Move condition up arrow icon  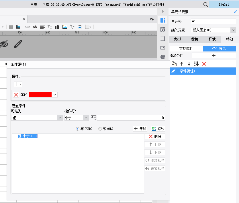pyautogui.click(x=182, y=64)
